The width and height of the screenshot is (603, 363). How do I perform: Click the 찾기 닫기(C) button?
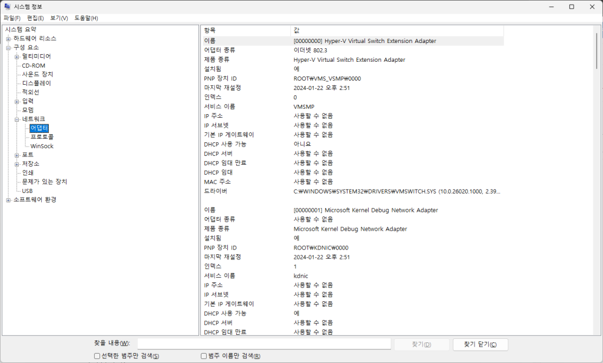[x=481, y=345]
